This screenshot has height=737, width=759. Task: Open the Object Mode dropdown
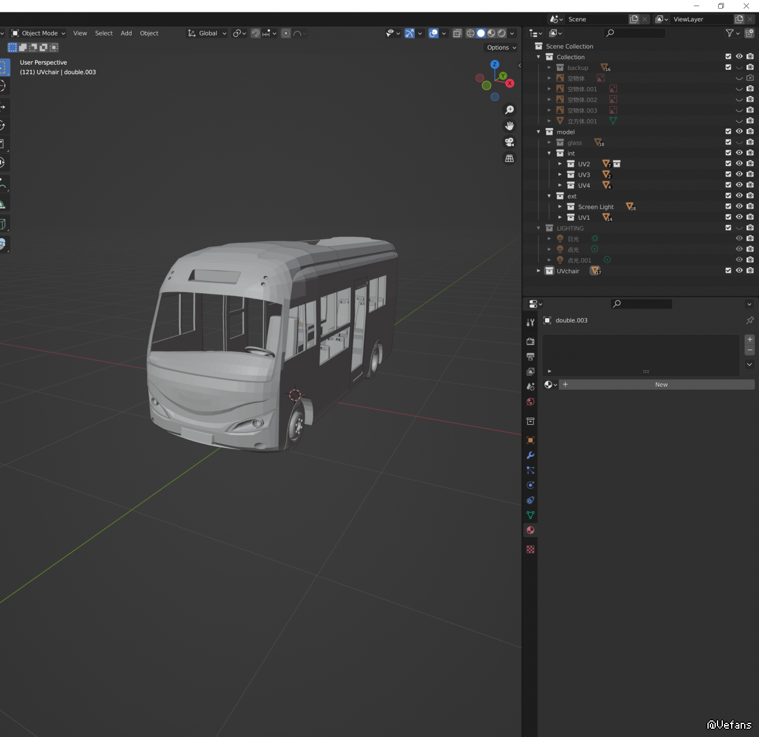pos(39,33)
